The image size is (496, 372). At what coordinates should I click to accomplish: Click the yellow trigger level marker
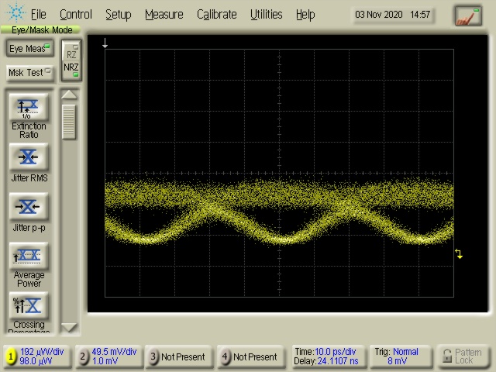pyautogui.click(x=459, y=254)
